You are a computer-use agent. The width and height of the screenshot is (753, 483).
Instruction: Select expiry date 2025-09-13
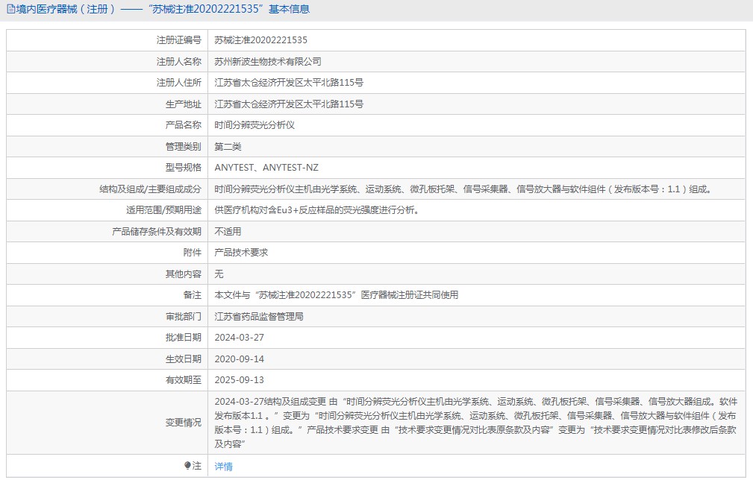(x=239, y=380)
